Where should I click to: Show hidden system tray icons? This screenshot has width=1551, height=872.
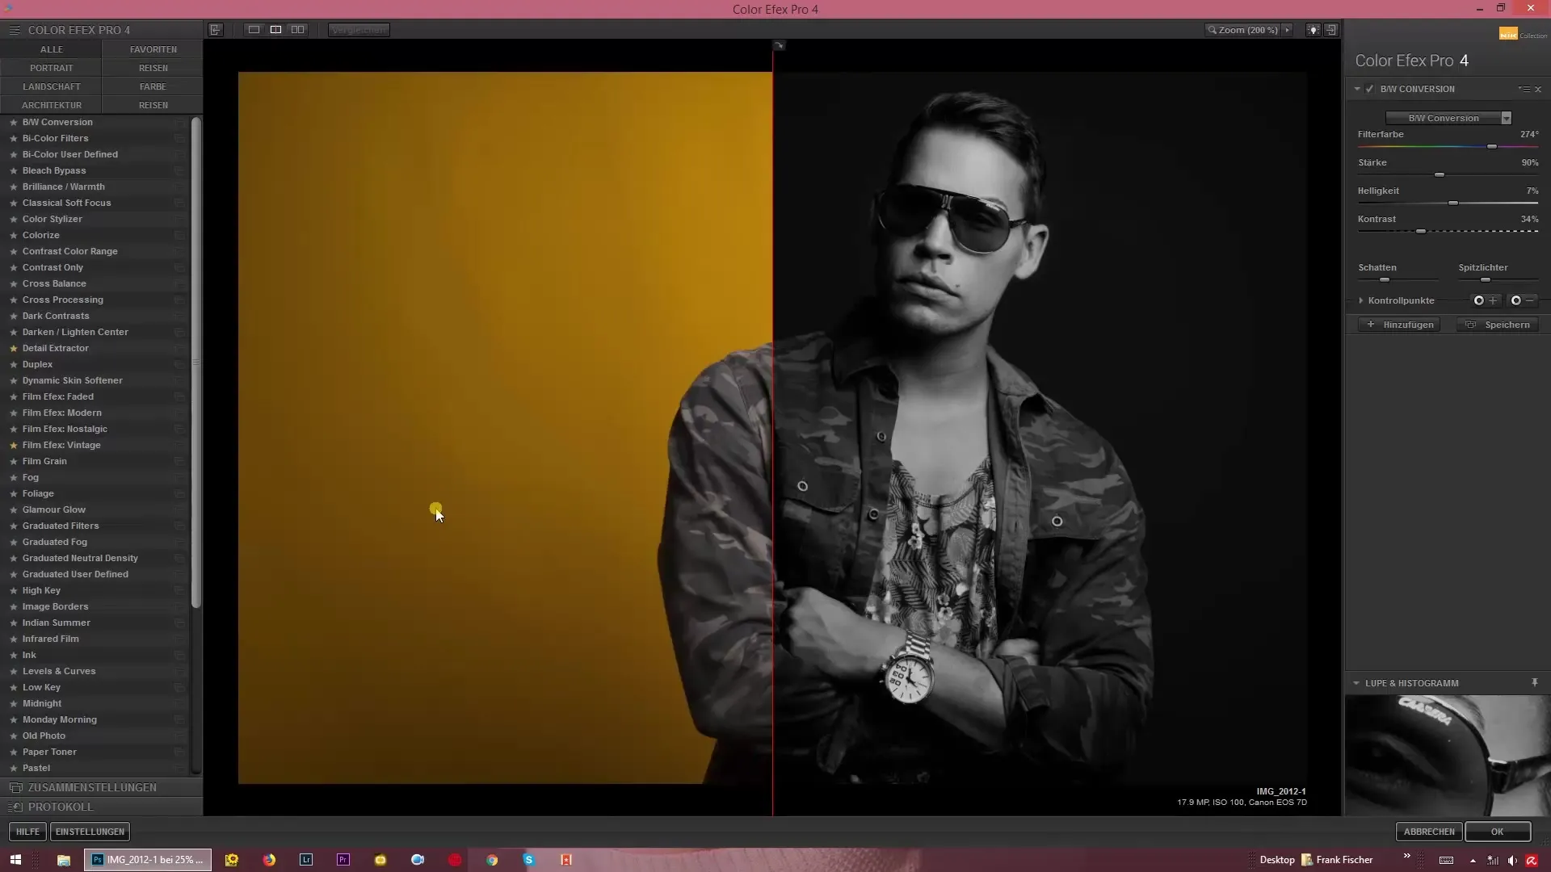click(1473, 861)
